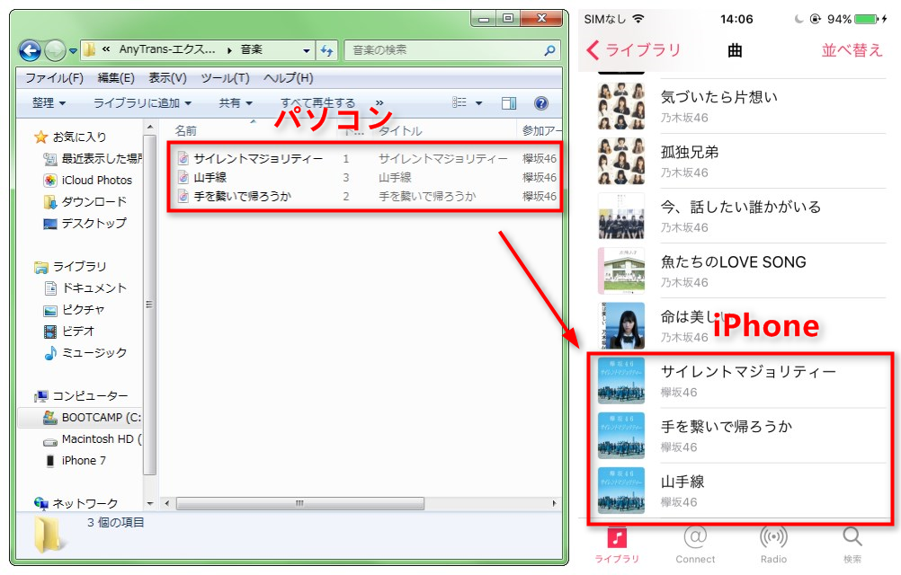Toggle the preview pane icon
Screen dimensions: 901x575
click(509, 103)
